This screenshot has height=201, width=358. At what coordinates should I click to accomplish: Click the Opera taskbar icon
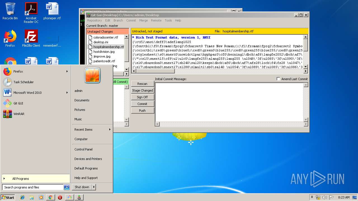click(60, 197)
